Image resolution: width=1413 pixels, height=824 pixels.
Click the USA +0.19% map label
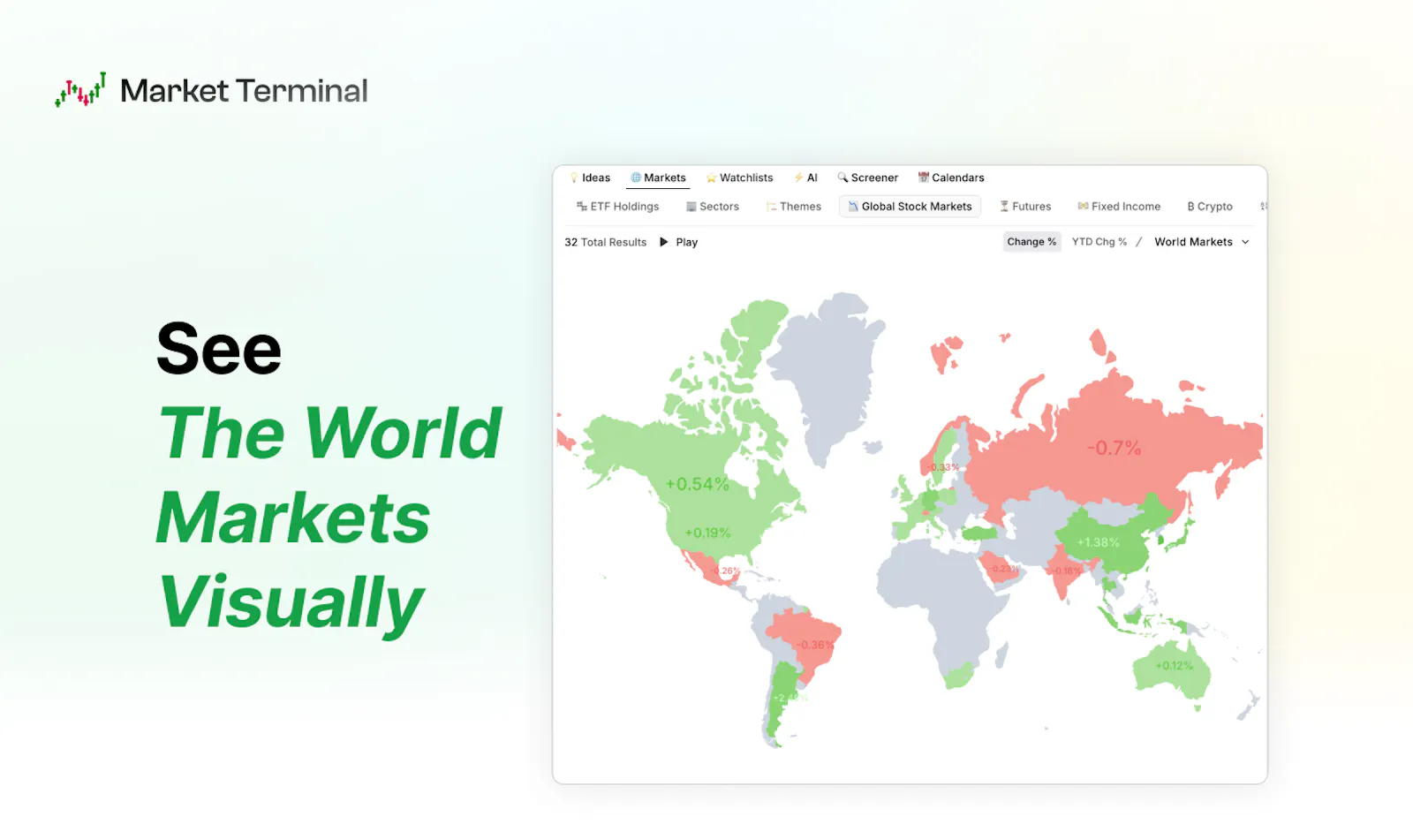point(707,533)
